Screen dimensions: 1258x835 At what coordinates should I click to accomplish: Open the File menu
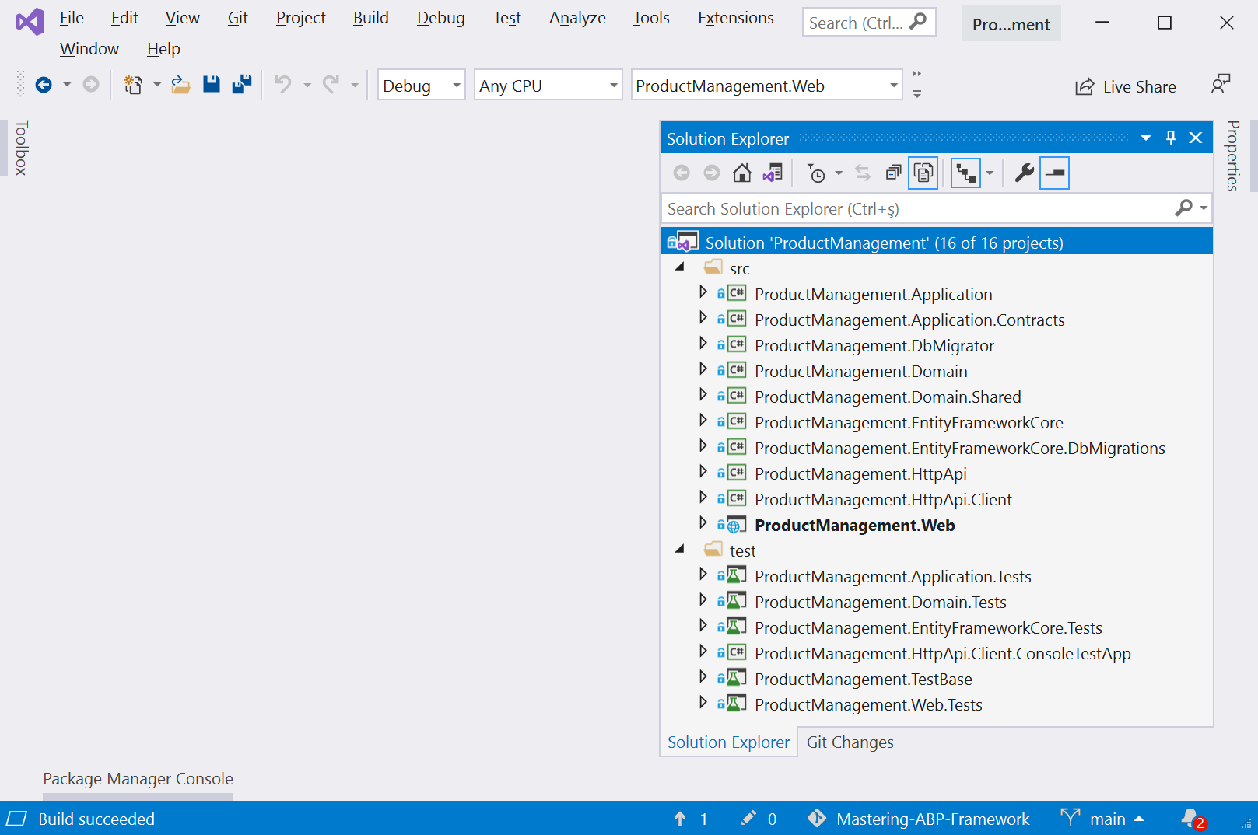(x=72, y=18)
